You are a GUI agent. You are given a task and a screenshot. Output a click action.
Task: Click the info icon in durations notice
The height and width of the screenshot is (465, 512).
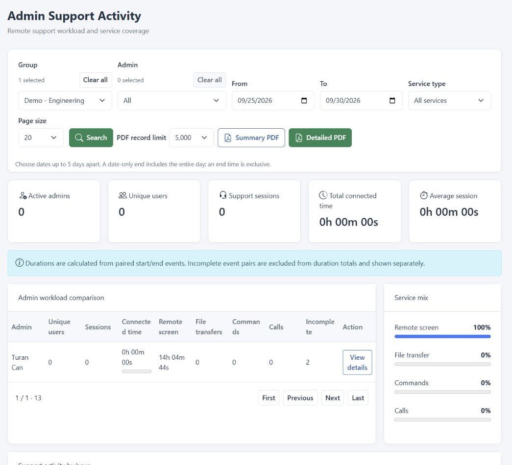tap(20, 263)
